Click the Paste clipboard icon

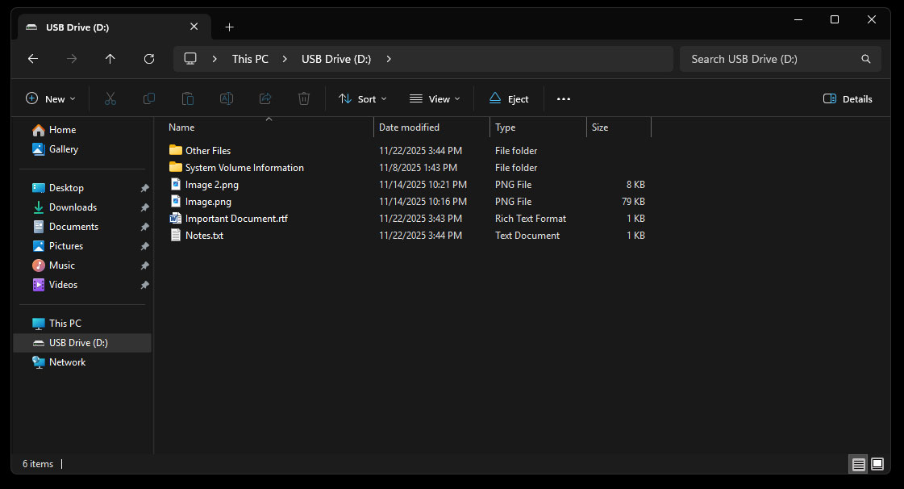coord(188,98)
